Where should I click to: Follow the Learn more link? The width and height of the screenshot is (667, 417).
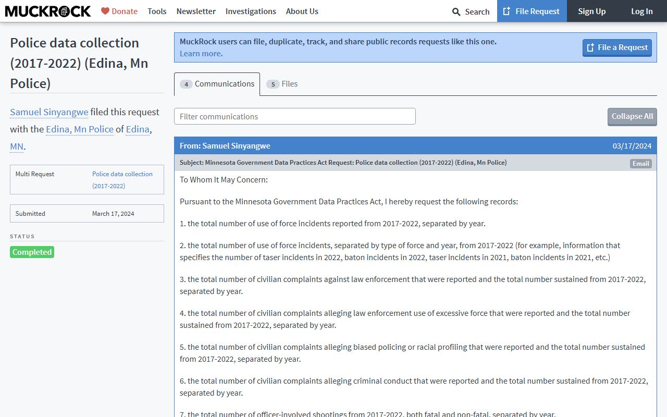tap(201, 53)
